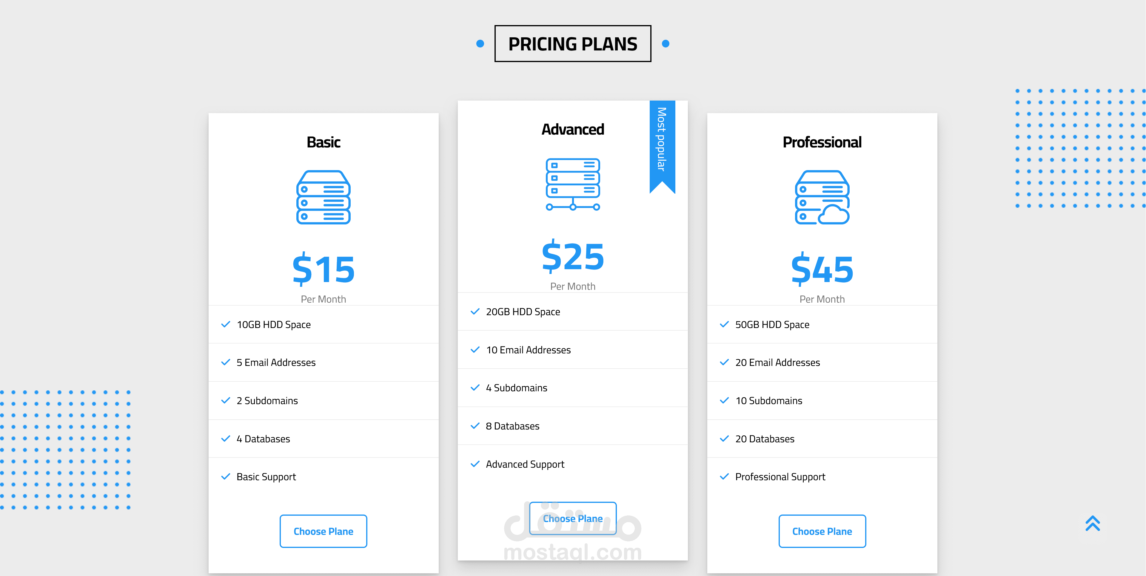Click checkmark beside Professional Support
The image size is (1146, 576).
click(x=724, y=476)
